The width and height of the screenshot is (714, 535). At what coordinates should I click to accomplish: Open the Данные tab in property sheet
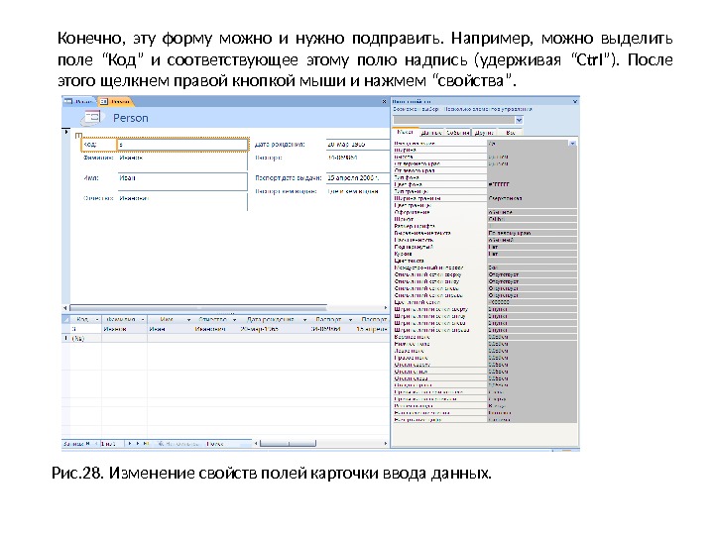pos(430,133)
